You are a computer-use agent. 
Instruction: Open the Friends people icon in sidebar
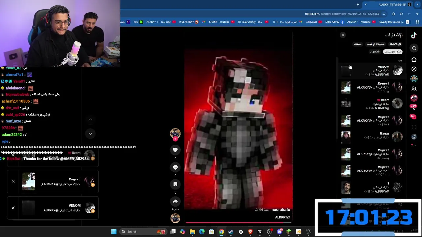click(x=414, y=89)
